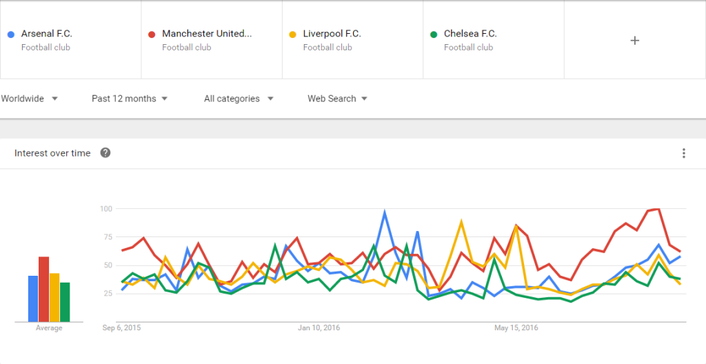Click the red dot next to Manchester United
706x364 pixels.
click(151, 34)
